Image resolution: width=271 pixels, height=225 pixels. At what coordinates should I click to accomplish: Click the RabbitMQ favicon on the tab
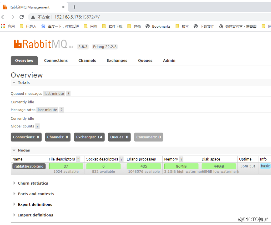point(5,7)
